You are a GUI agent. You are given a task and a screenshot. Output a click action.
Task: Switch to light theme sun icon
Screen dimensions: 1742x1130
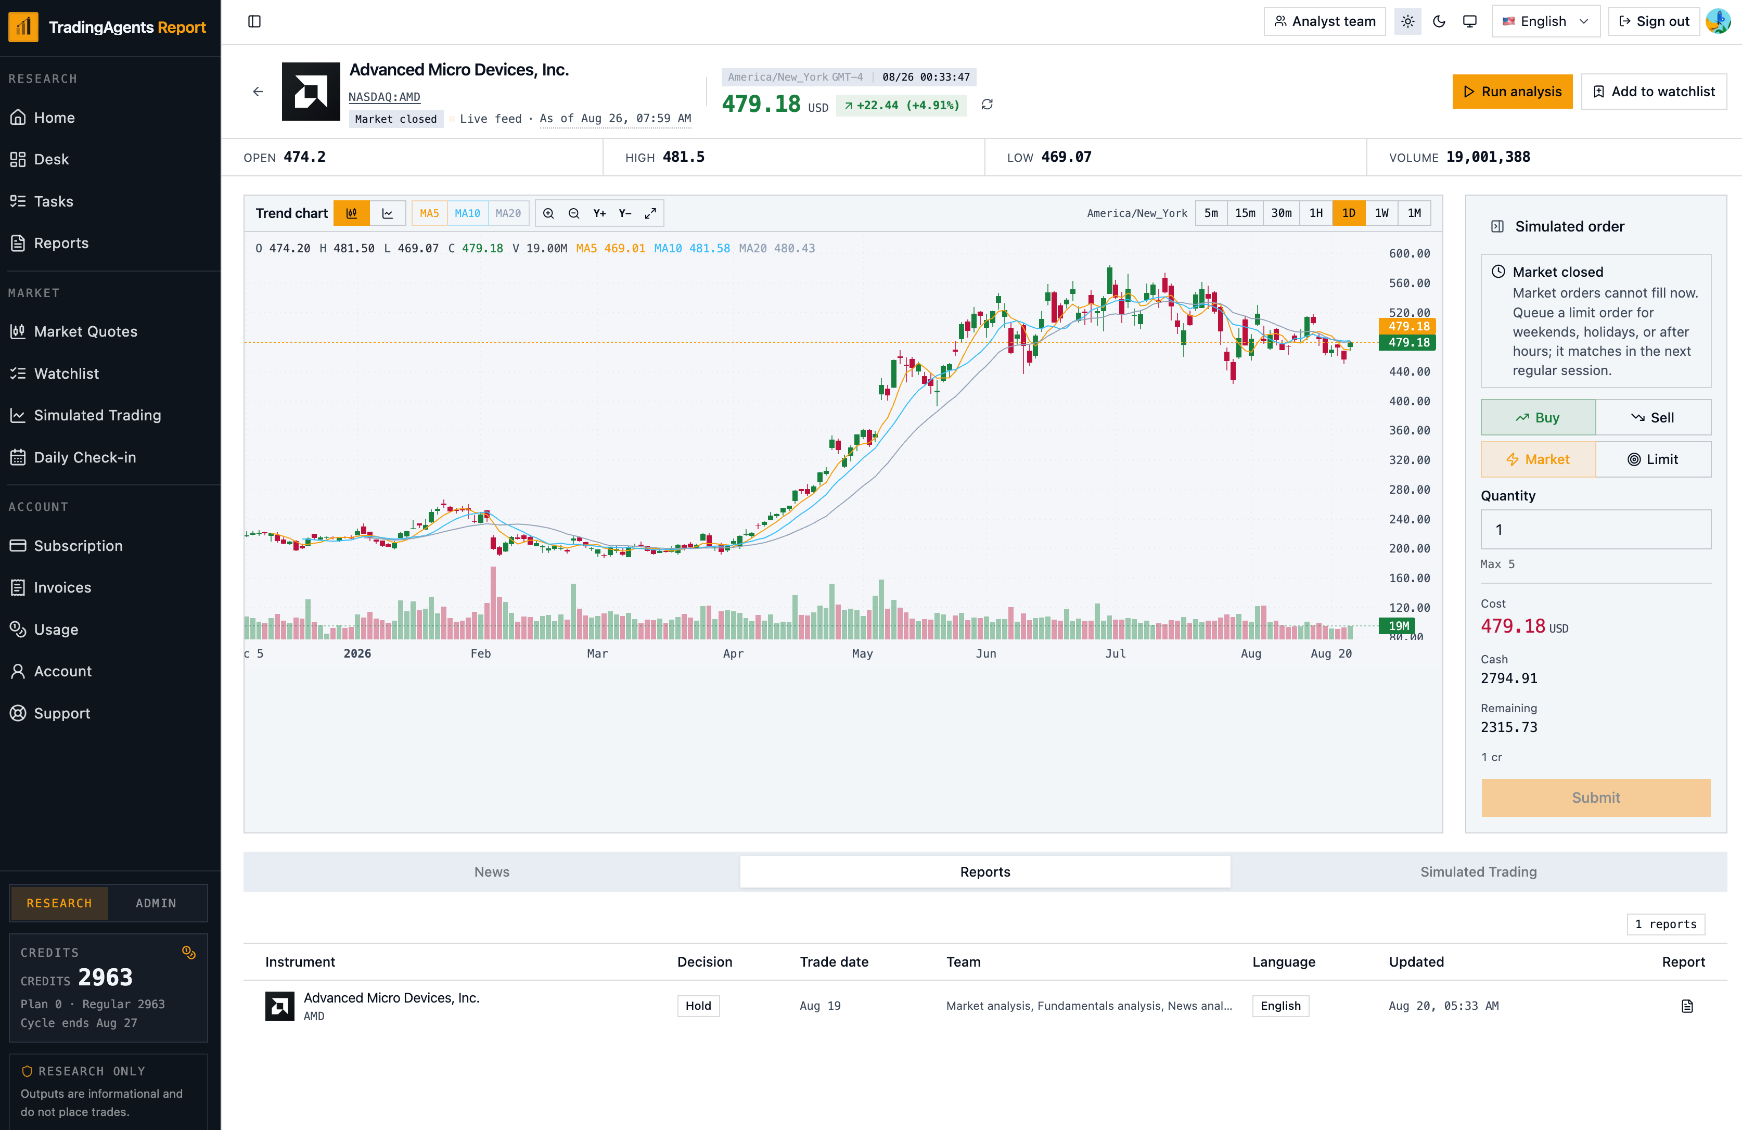[1407, 21]
